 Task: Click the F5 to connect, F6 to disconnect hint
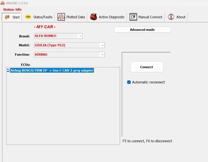(147, 141)
